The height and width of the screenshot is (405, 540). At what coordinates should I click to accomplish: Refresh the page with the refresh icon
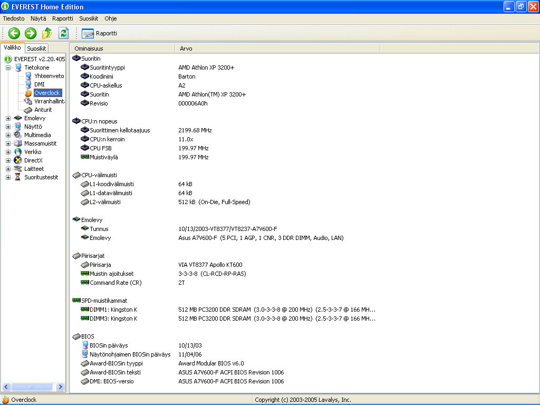click(x=63, y=33)
